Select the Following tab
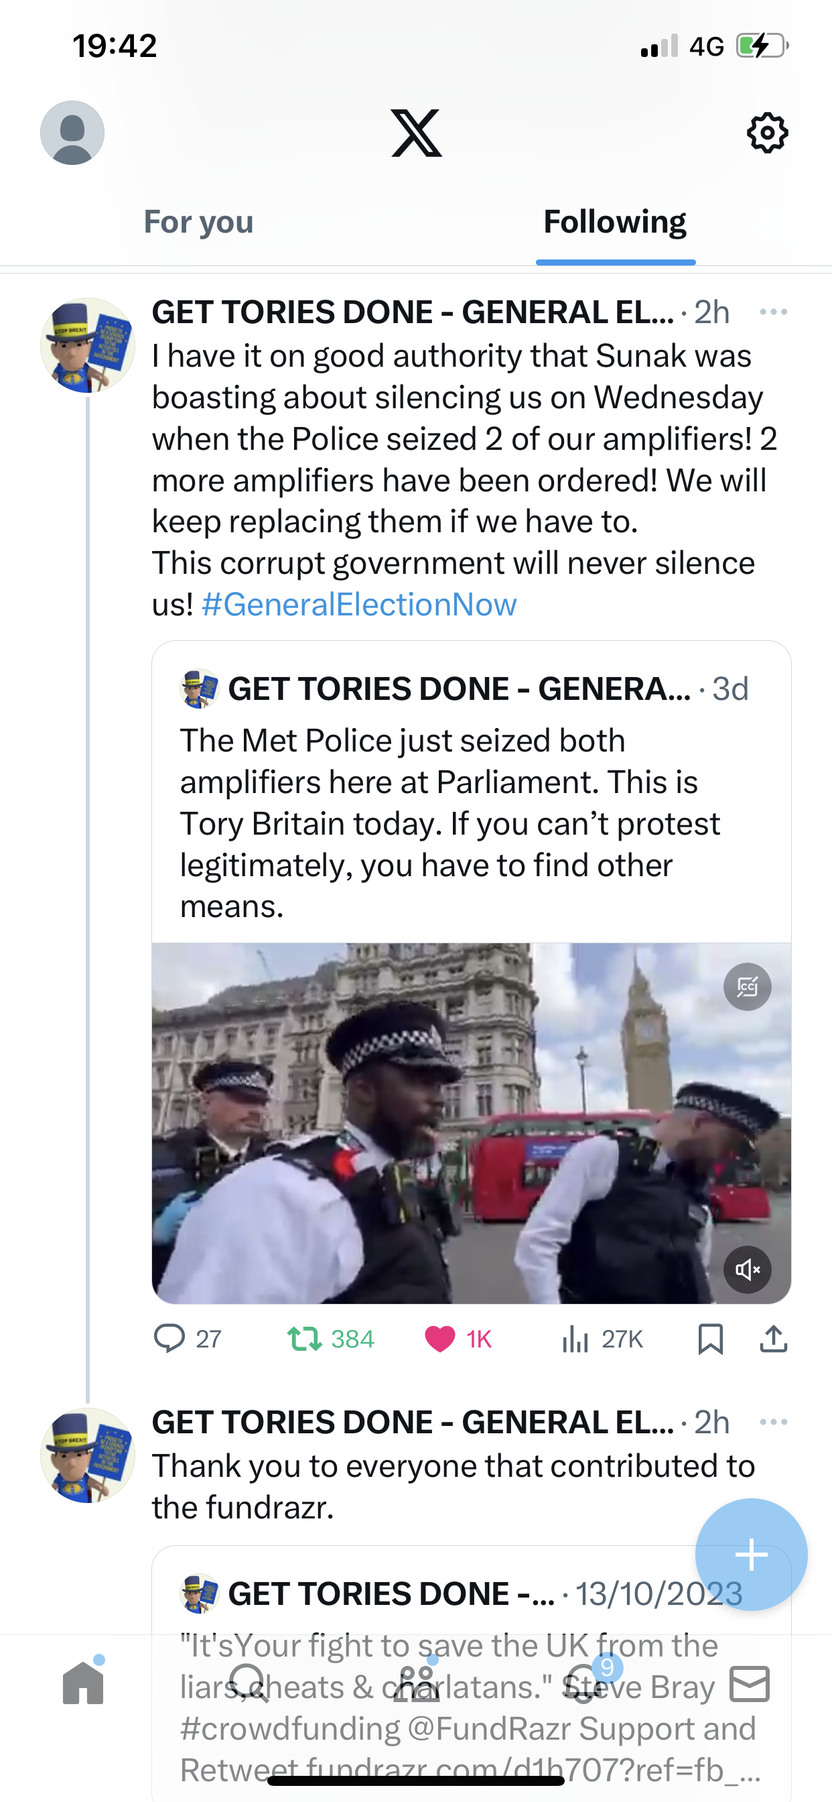 tap(614, 222)
